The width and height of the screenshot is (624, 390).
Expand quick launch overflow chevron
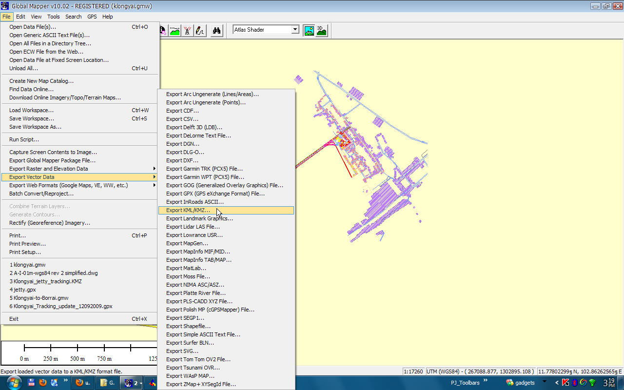click(x=66, y=380)
